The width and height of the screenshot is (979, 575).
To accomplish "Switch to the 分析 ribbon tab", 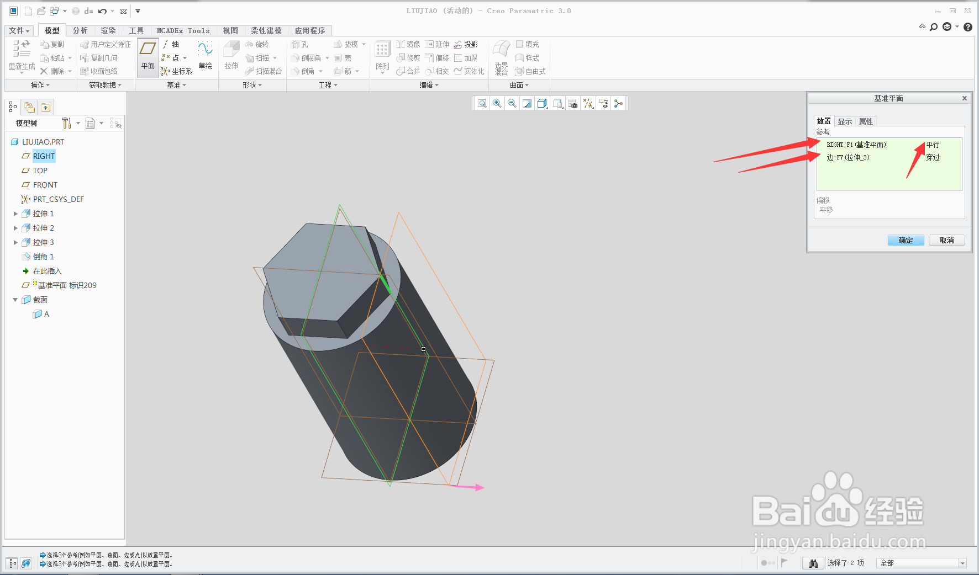I will click(x=80, y=30).
